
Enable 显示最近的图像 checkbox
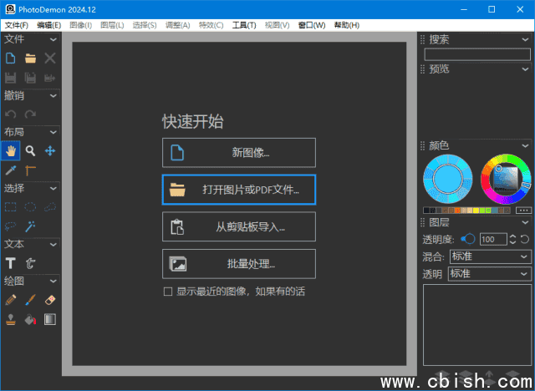pos(167,292)
